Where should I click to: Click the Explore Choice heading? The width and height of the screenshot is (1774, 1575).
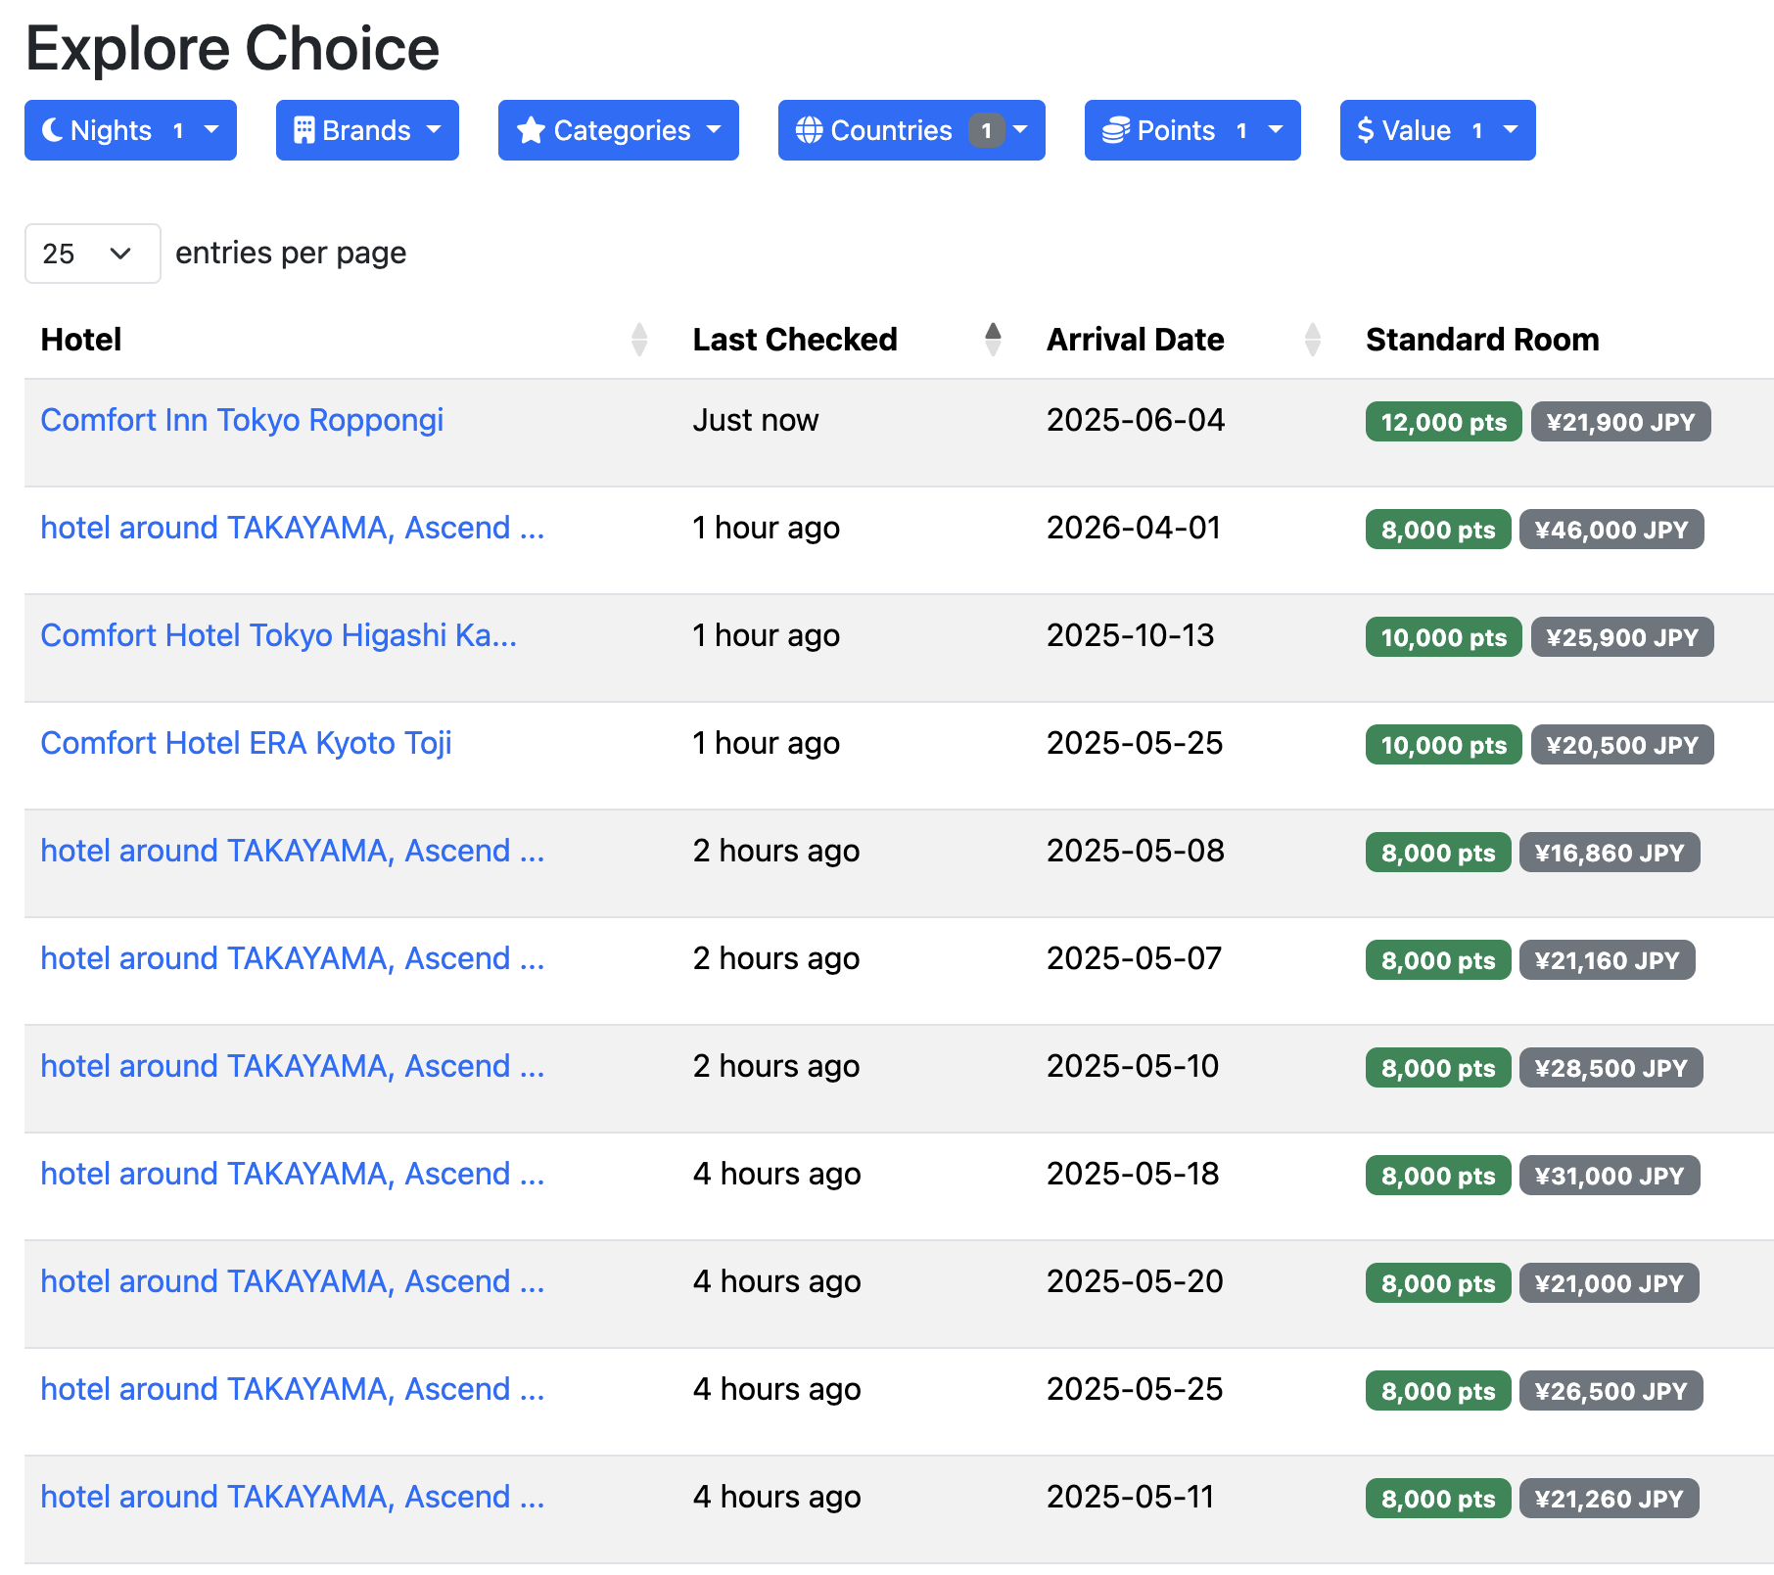tap(232, 48)
